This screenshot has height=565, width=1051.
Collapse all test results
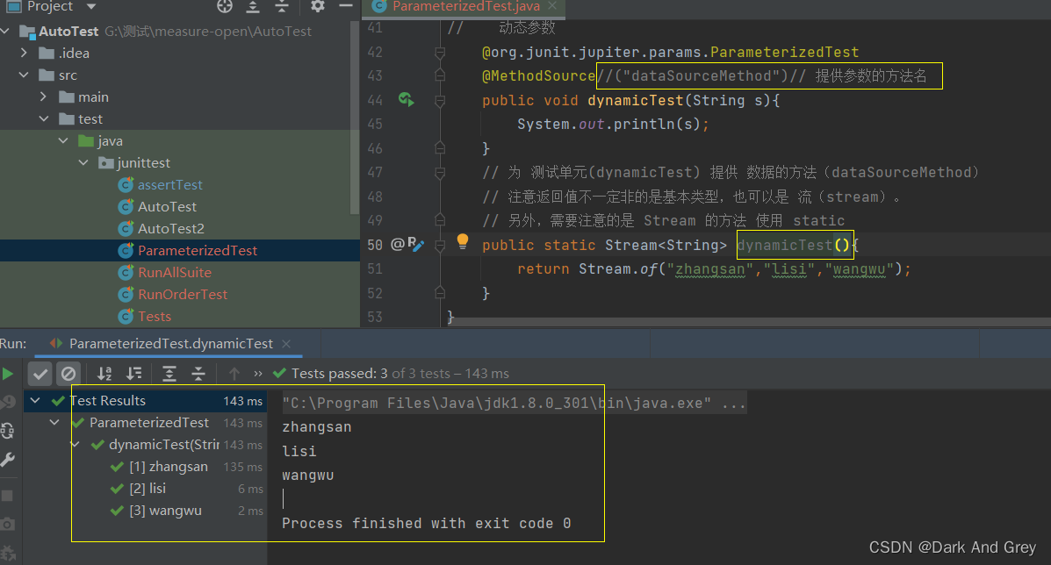198,374
